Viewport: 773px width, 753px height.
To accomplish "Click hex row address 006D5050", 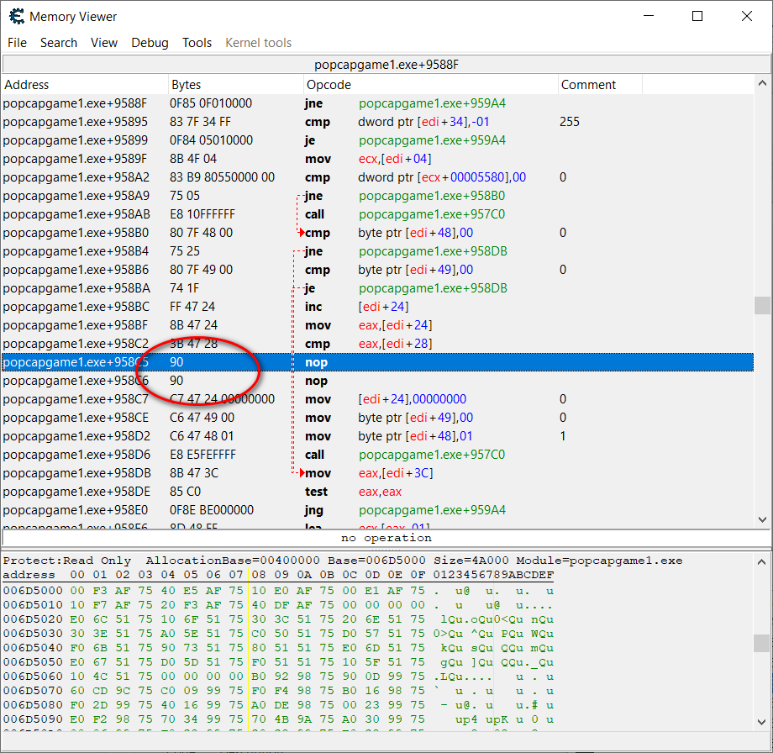I will click(33, 662).
